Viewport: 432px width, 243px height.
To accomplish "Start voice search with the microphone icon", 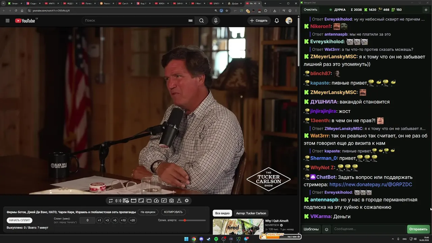I will pos(216,21).
